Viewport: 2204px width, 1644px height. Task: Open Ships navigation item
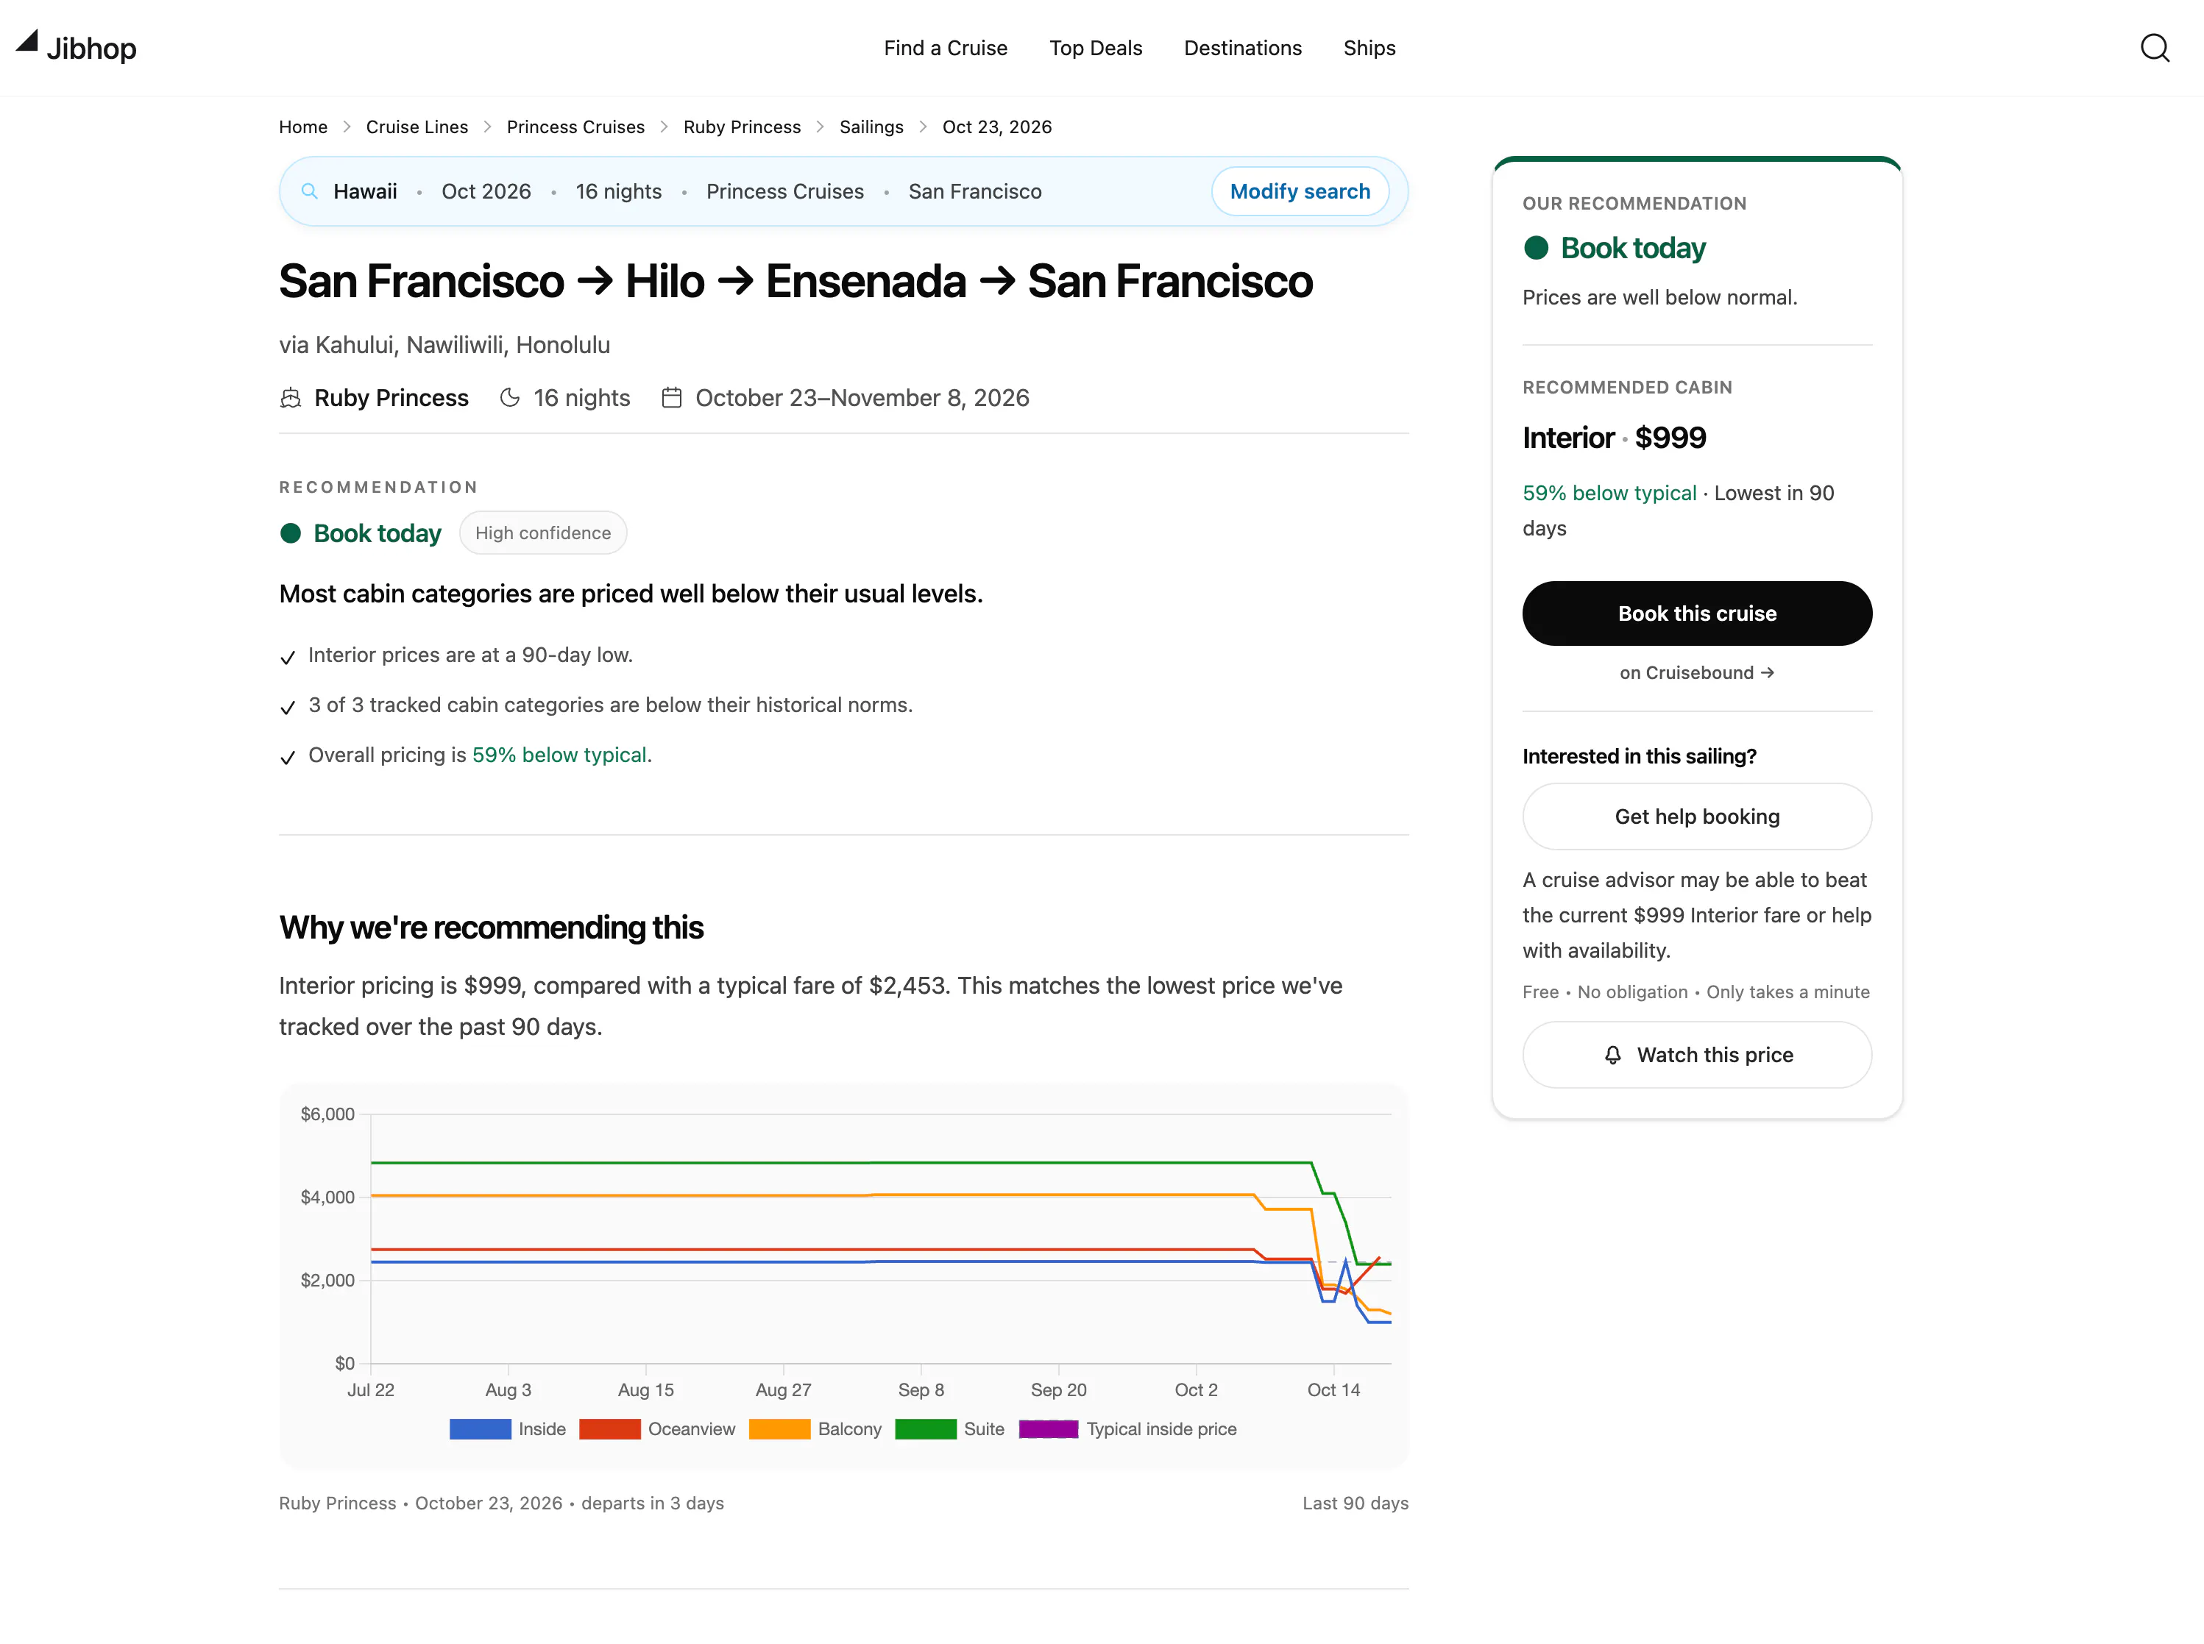(x=1369, y=48)
